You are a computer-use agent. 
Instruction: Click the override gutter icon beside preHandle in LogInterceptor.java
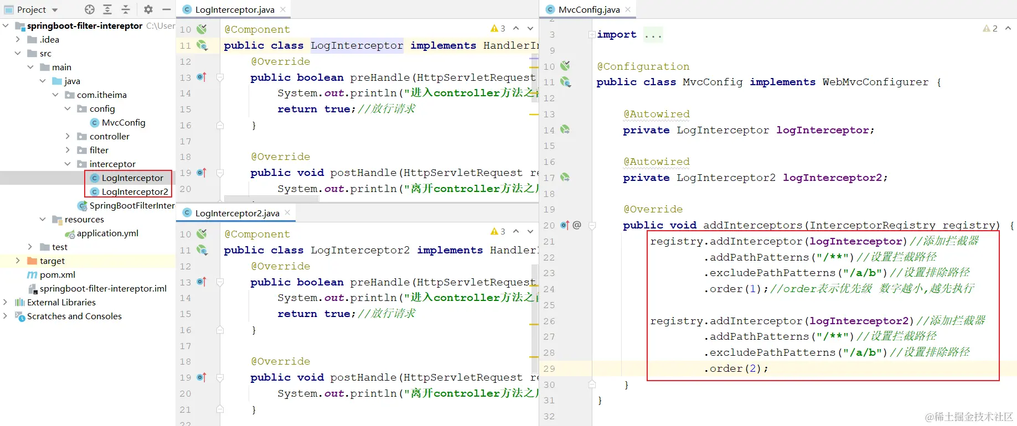202,77
